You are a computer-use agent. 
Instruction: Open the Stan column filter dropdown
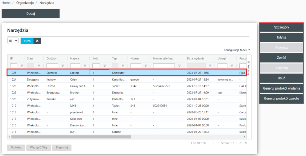click(39, 66)
